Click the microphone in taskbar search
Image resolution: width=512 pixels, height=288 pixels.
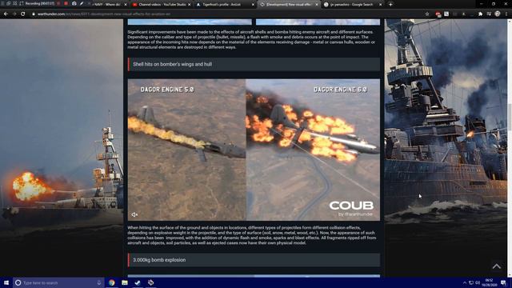click(99, 282)
